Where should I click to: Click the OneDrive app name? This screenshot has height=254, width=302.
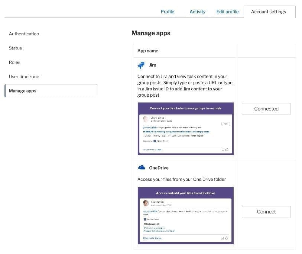pos(159,168)
